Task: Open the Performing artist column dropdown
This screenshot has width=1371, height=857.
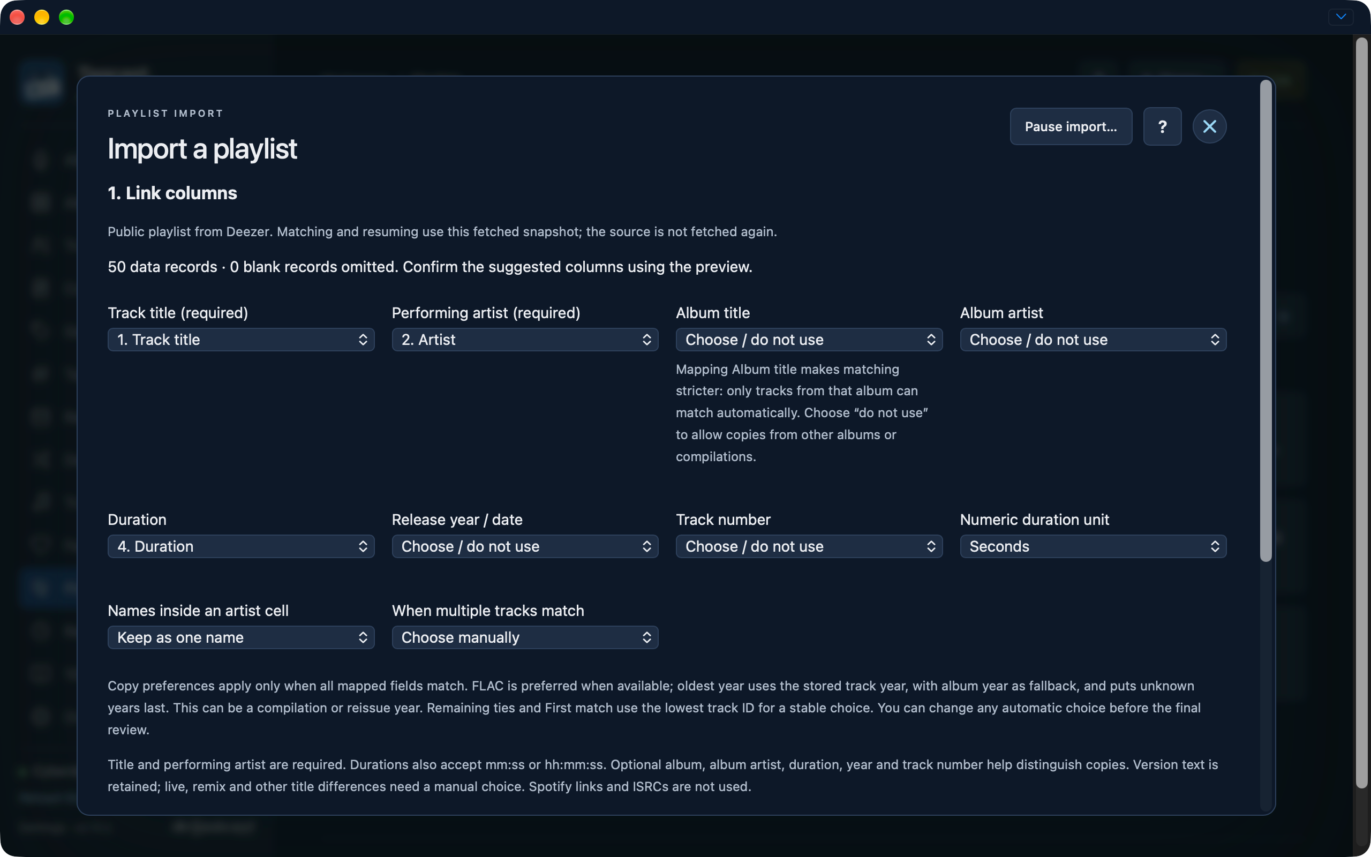Action: (x=525, y=340)
